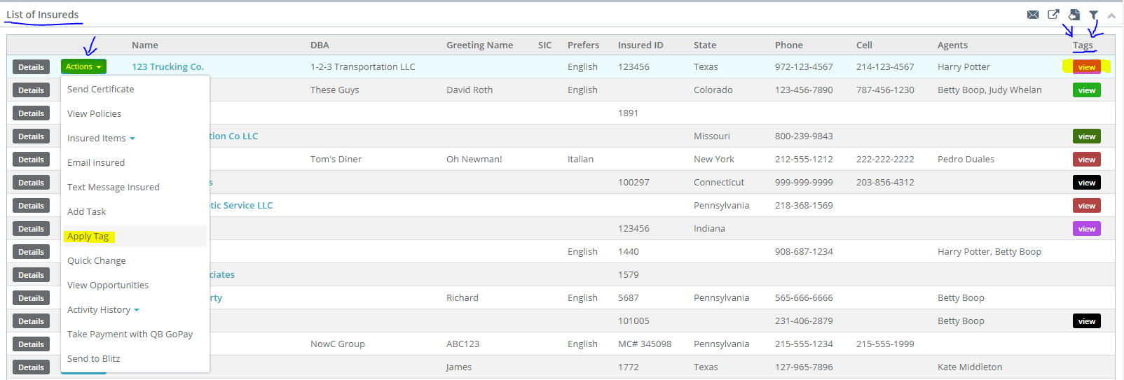Click black view tag in Connecticut row
Viewport: 1124px width, 380px height.
(x=1087, y=183)
